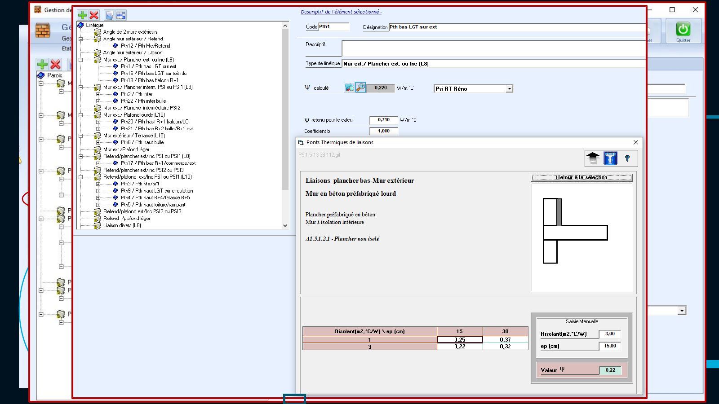Click the Linéique tree scrollbar down arrow

tap(285, 226)
